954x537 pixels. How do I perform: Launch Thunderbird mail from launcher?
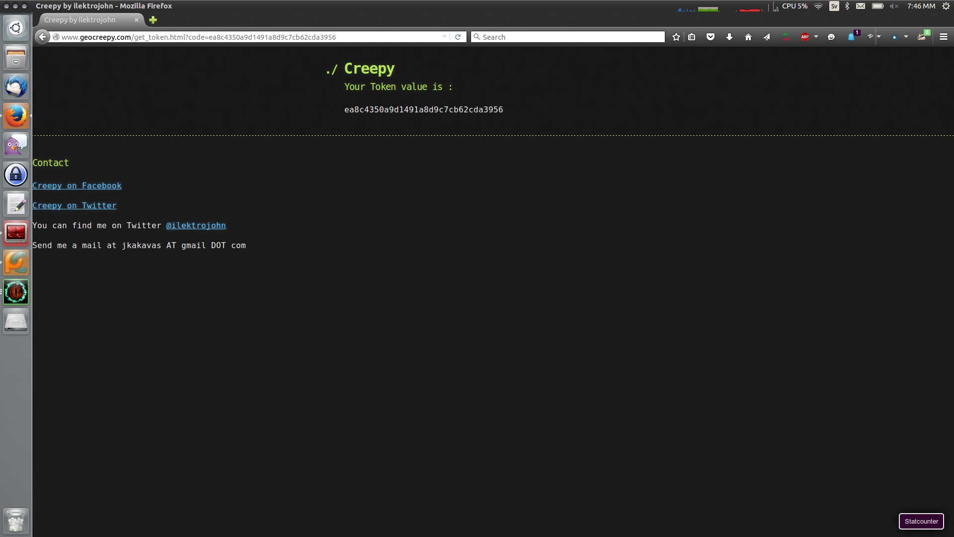click(16, 87)
